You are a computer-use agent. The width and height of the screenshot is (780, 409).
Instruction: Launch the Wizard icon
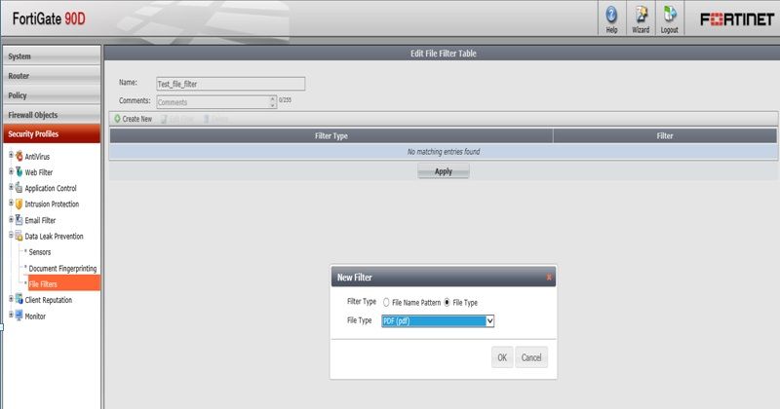pyautogui.click(x=641, y=15)
